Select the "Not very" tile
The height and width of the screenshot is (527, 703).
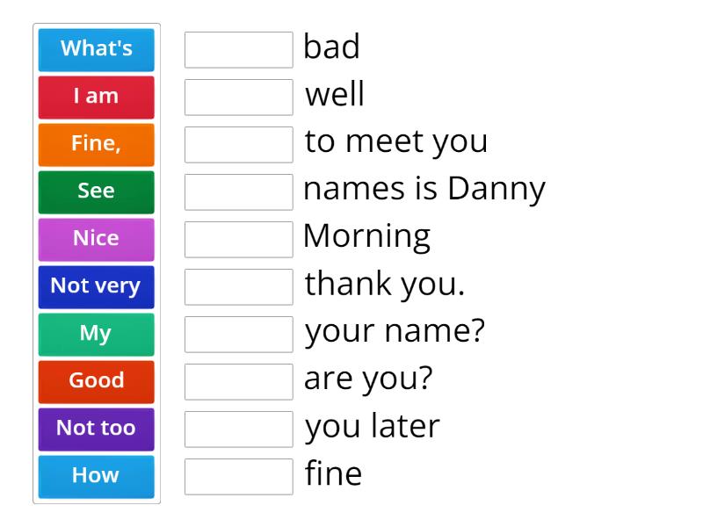pyautogui.click(x=96, y=286)
